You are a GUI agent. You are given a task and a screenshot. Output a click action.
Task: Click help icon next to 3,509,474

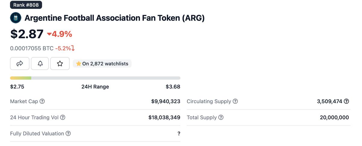click(x=346, y=101)
